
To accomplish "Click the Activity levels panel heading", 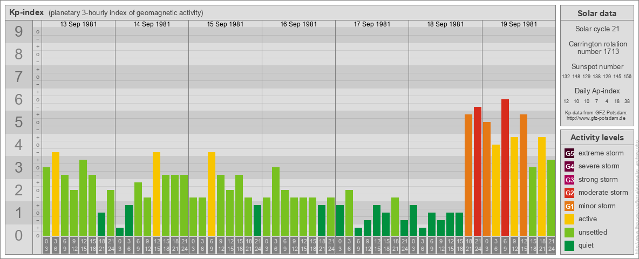I will point(597,138).
